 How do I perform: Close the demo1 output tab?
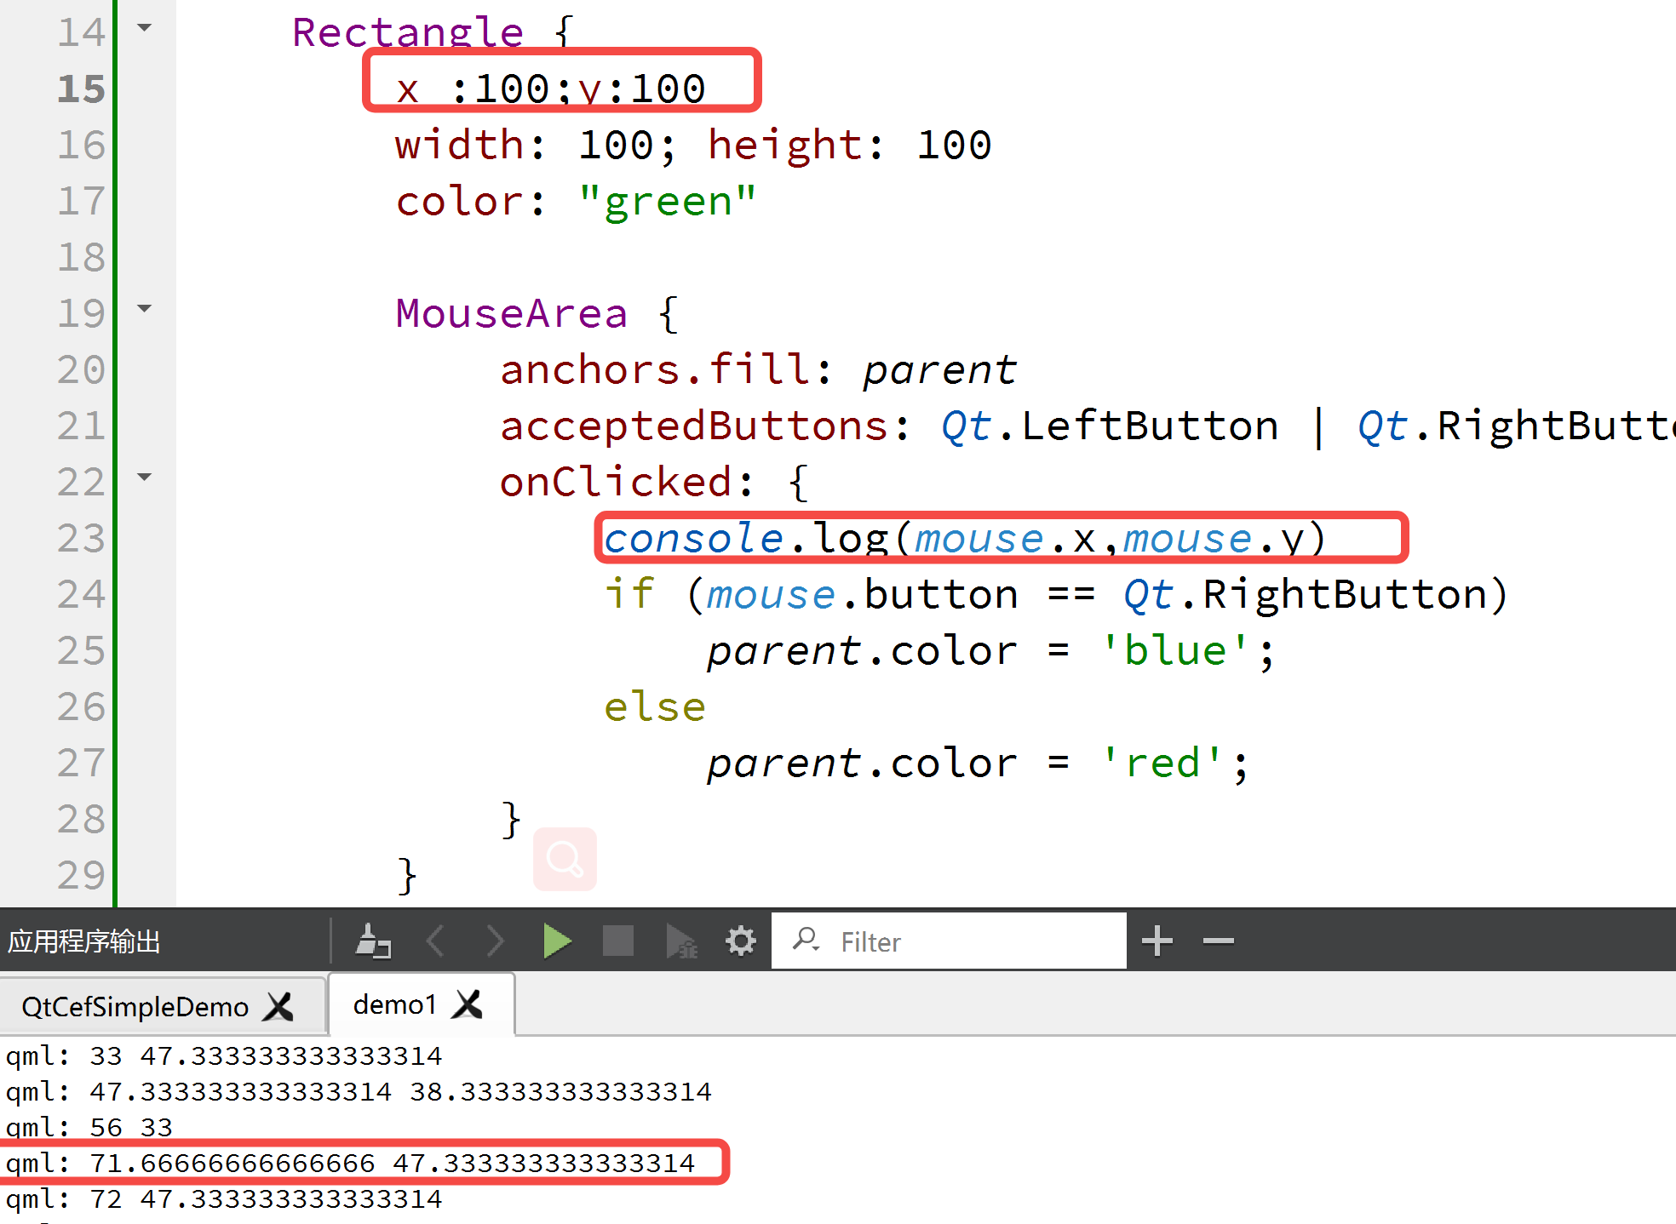pos(468,1005)
